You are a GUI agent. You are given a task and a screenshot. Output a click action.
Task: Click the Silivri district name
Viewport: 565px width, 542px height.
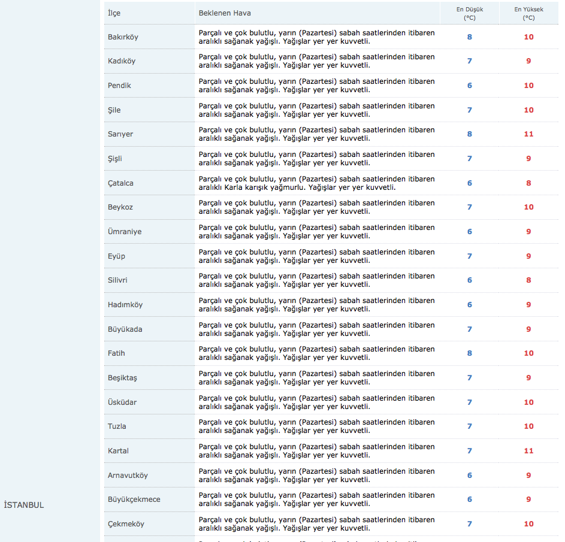coord(117,280)
